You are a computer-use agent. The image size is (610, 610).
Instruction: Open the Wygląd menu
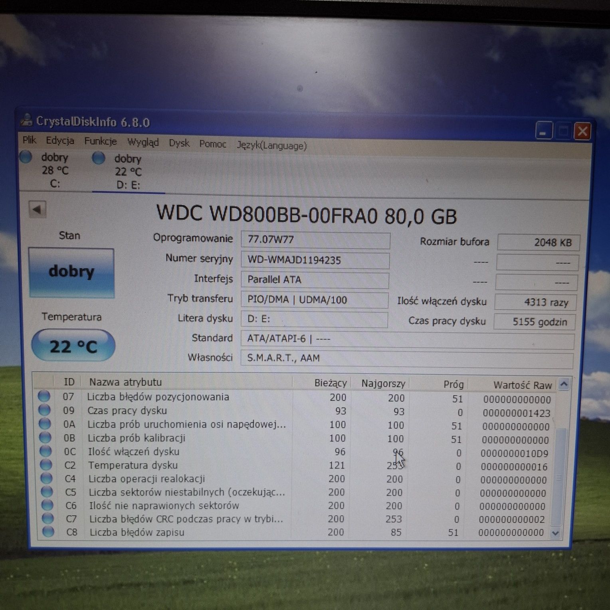143,143
